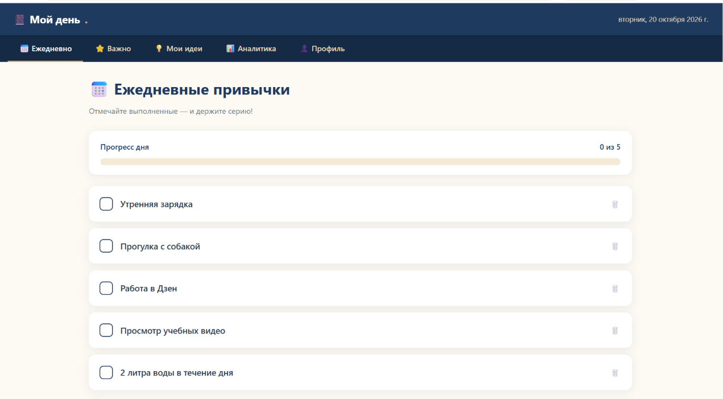Tick the Работа в Дзен checkbox
Screen dimensions: 723x399
(x=106, y=288)
